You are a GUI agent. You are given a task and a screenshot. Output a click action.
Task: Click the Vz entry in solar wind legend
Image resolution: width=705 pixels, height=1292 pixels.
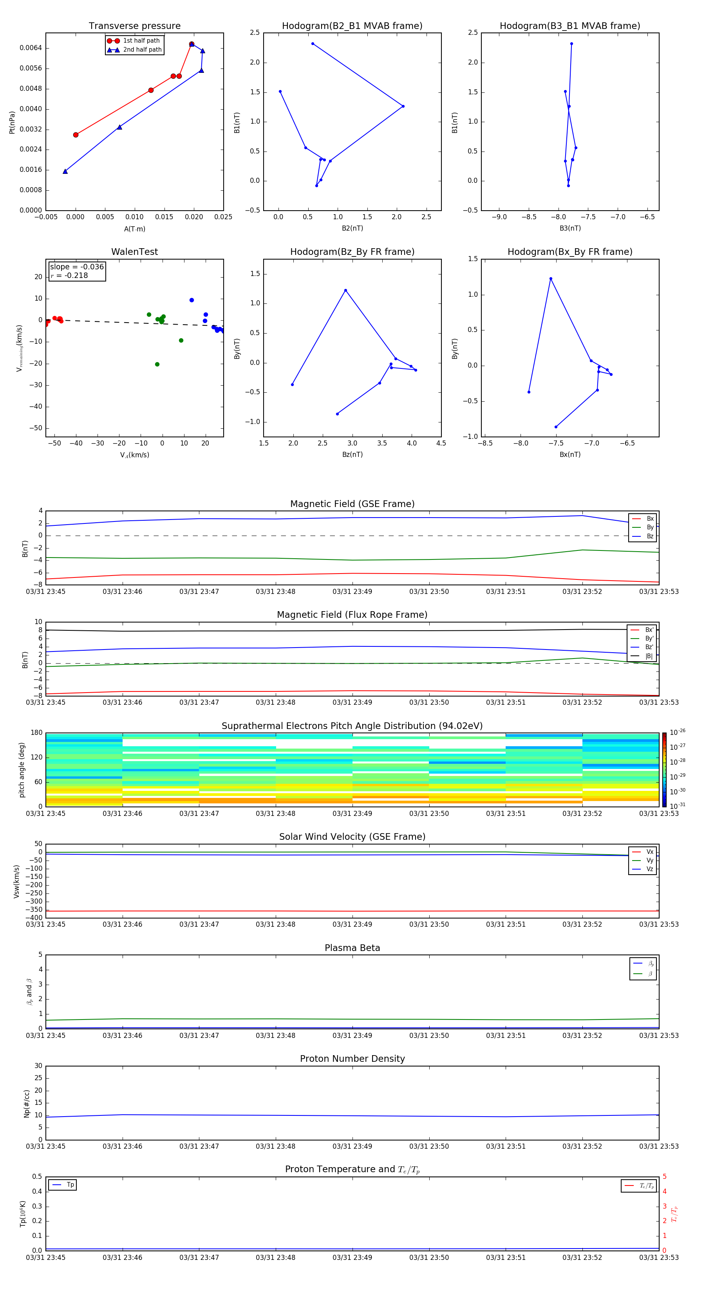point(643,869)
